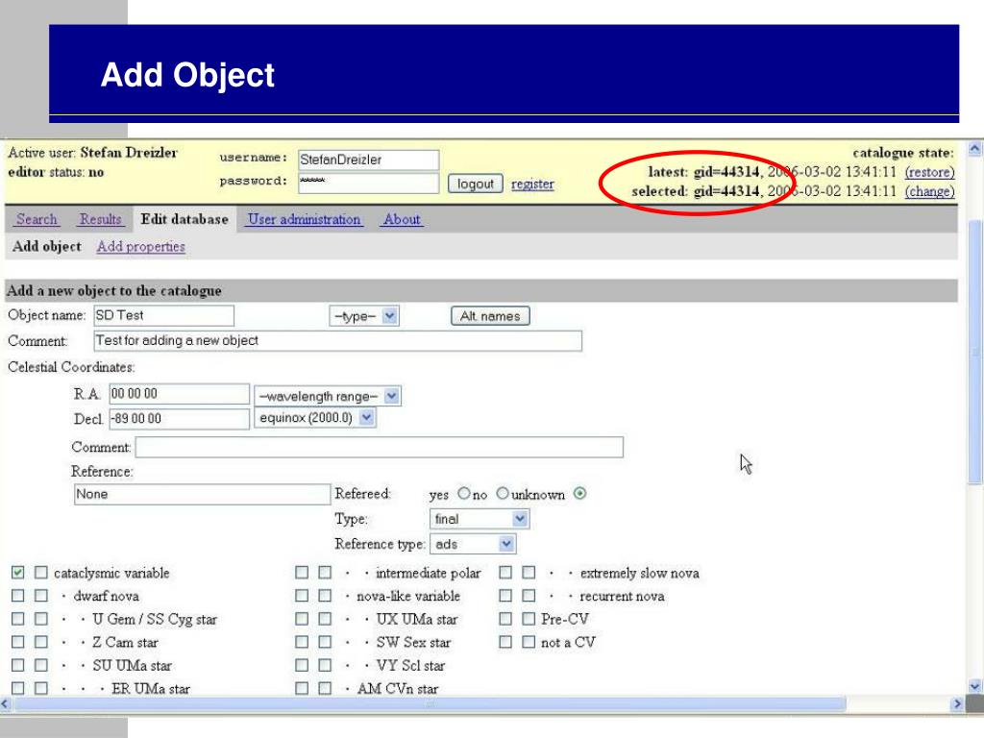Open the About tab
The image size is (984, 738).
point(403,219)
